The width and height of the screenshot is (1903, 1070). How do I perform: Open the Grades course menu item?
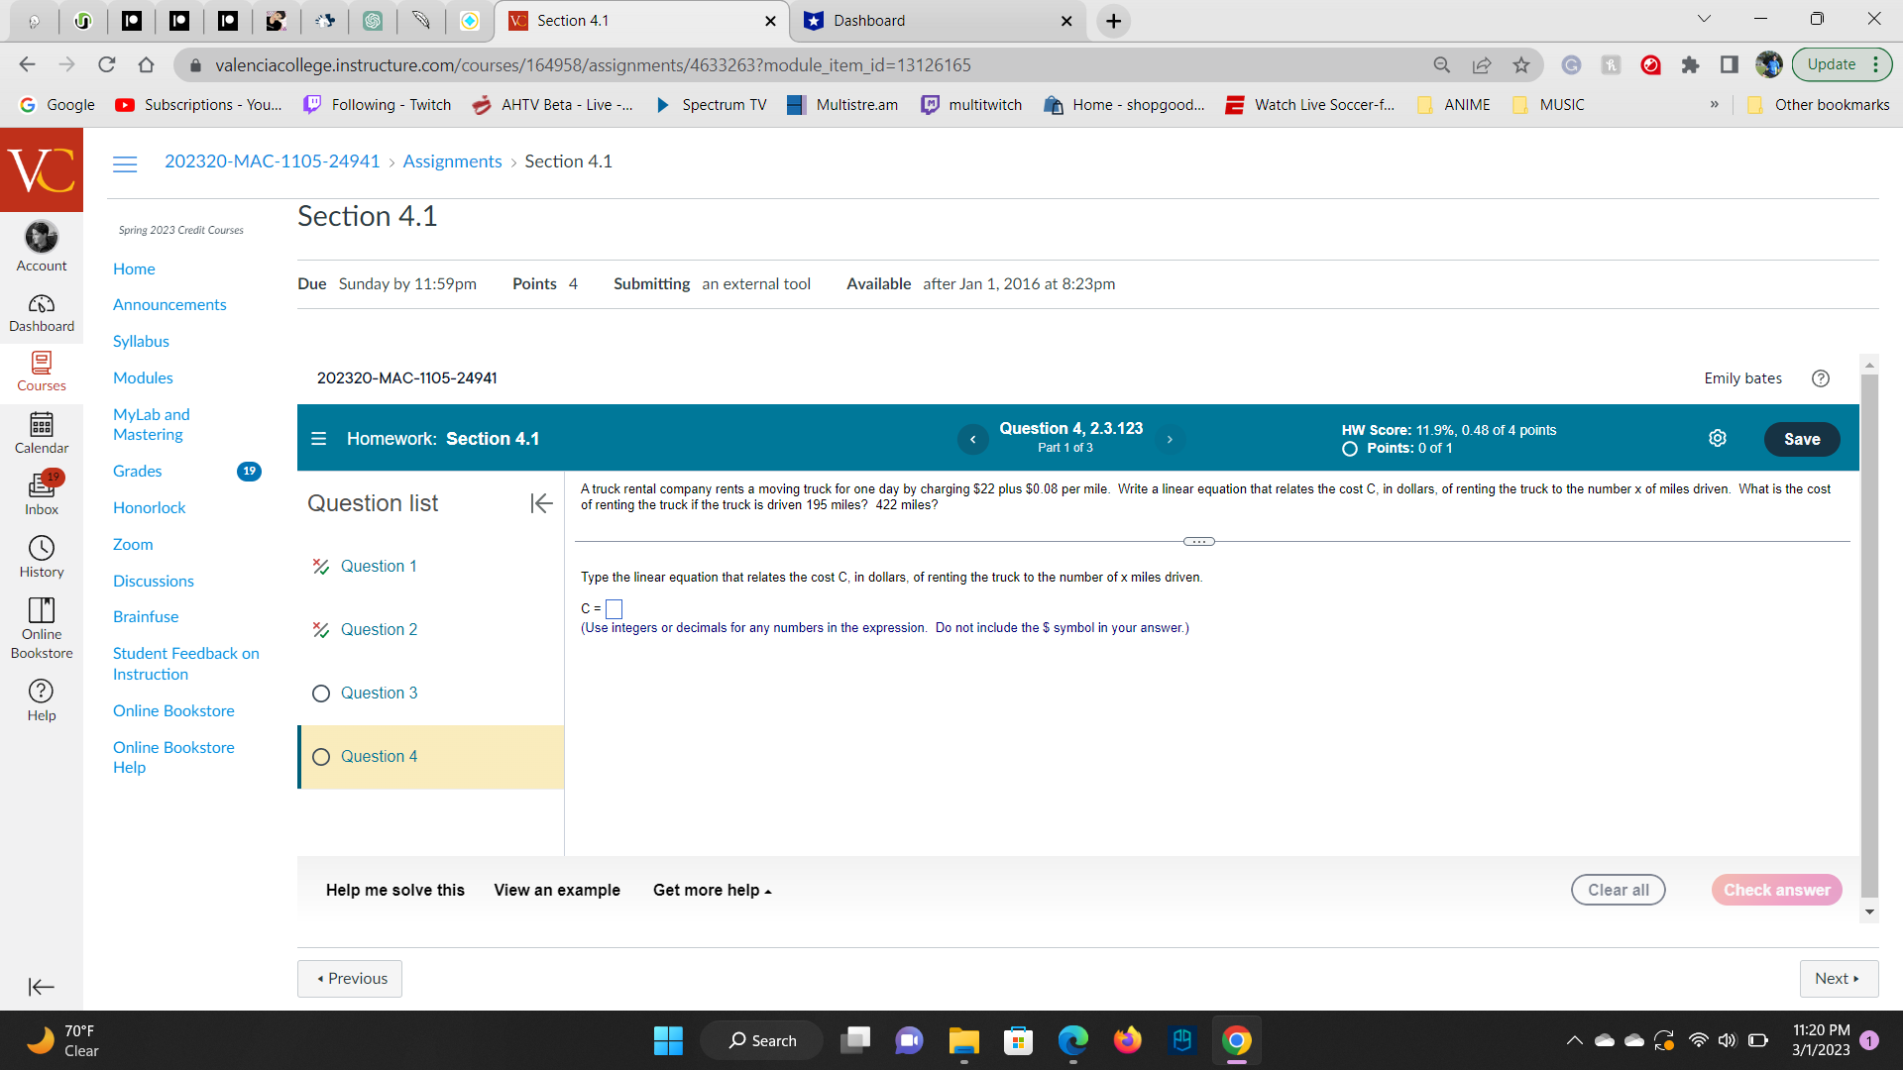(137, 471)
